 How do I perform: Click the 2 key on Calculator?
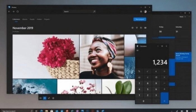click(x=148, y=95)
